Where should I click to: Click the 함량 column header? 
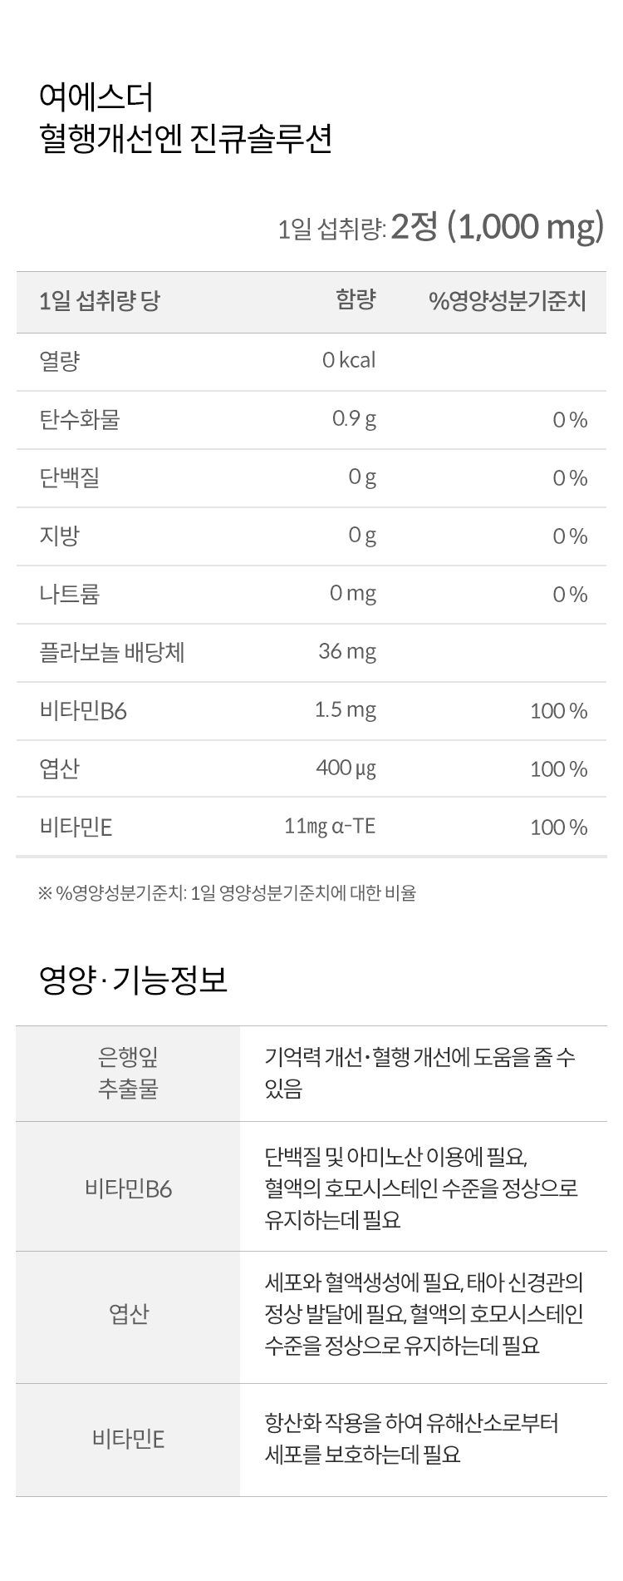(356, 299)
